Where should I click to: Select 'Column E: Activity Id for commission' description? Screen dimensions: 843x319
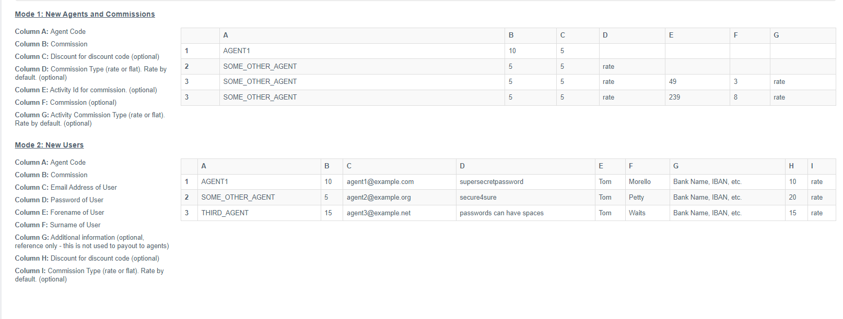[86, 90]
